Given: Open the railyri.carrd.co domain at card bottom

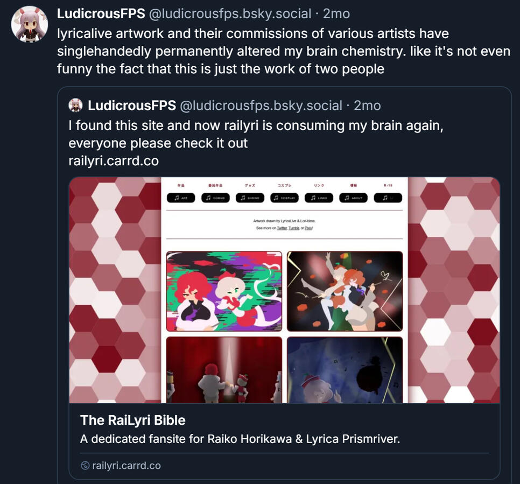Looking at the screenshot, I should pos(127,465).
